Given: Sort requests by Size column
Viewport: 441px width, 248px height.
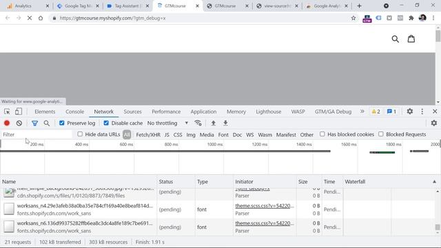Looking at the screenshot, I should [309, 182].
